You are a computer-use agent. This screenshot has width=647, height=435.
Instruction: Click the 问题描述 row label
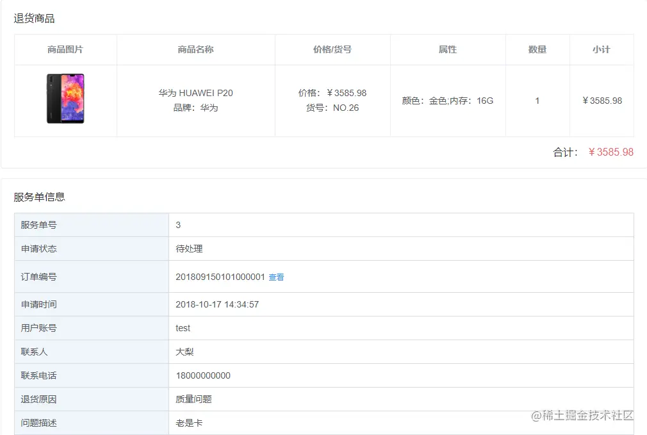tap(39, 423)
